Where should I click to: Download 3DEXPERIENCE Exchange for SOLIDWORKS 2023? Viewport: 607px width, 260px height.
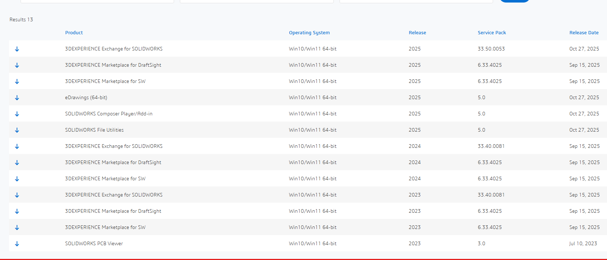[x=17, y=195]
